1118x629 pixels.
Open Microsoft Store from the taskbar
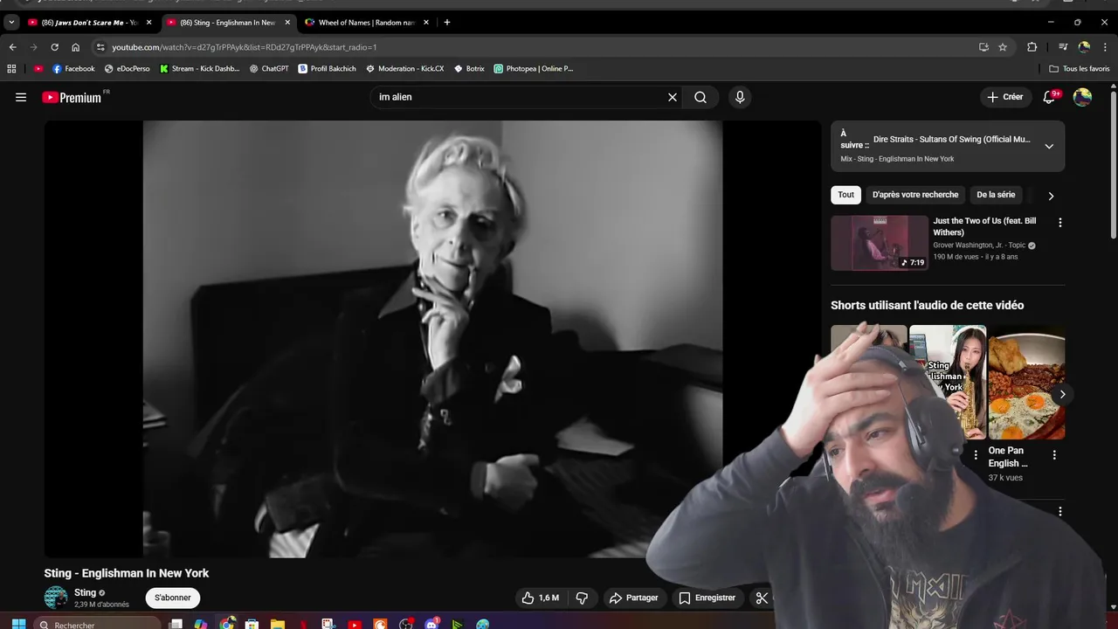coord(252,625)
